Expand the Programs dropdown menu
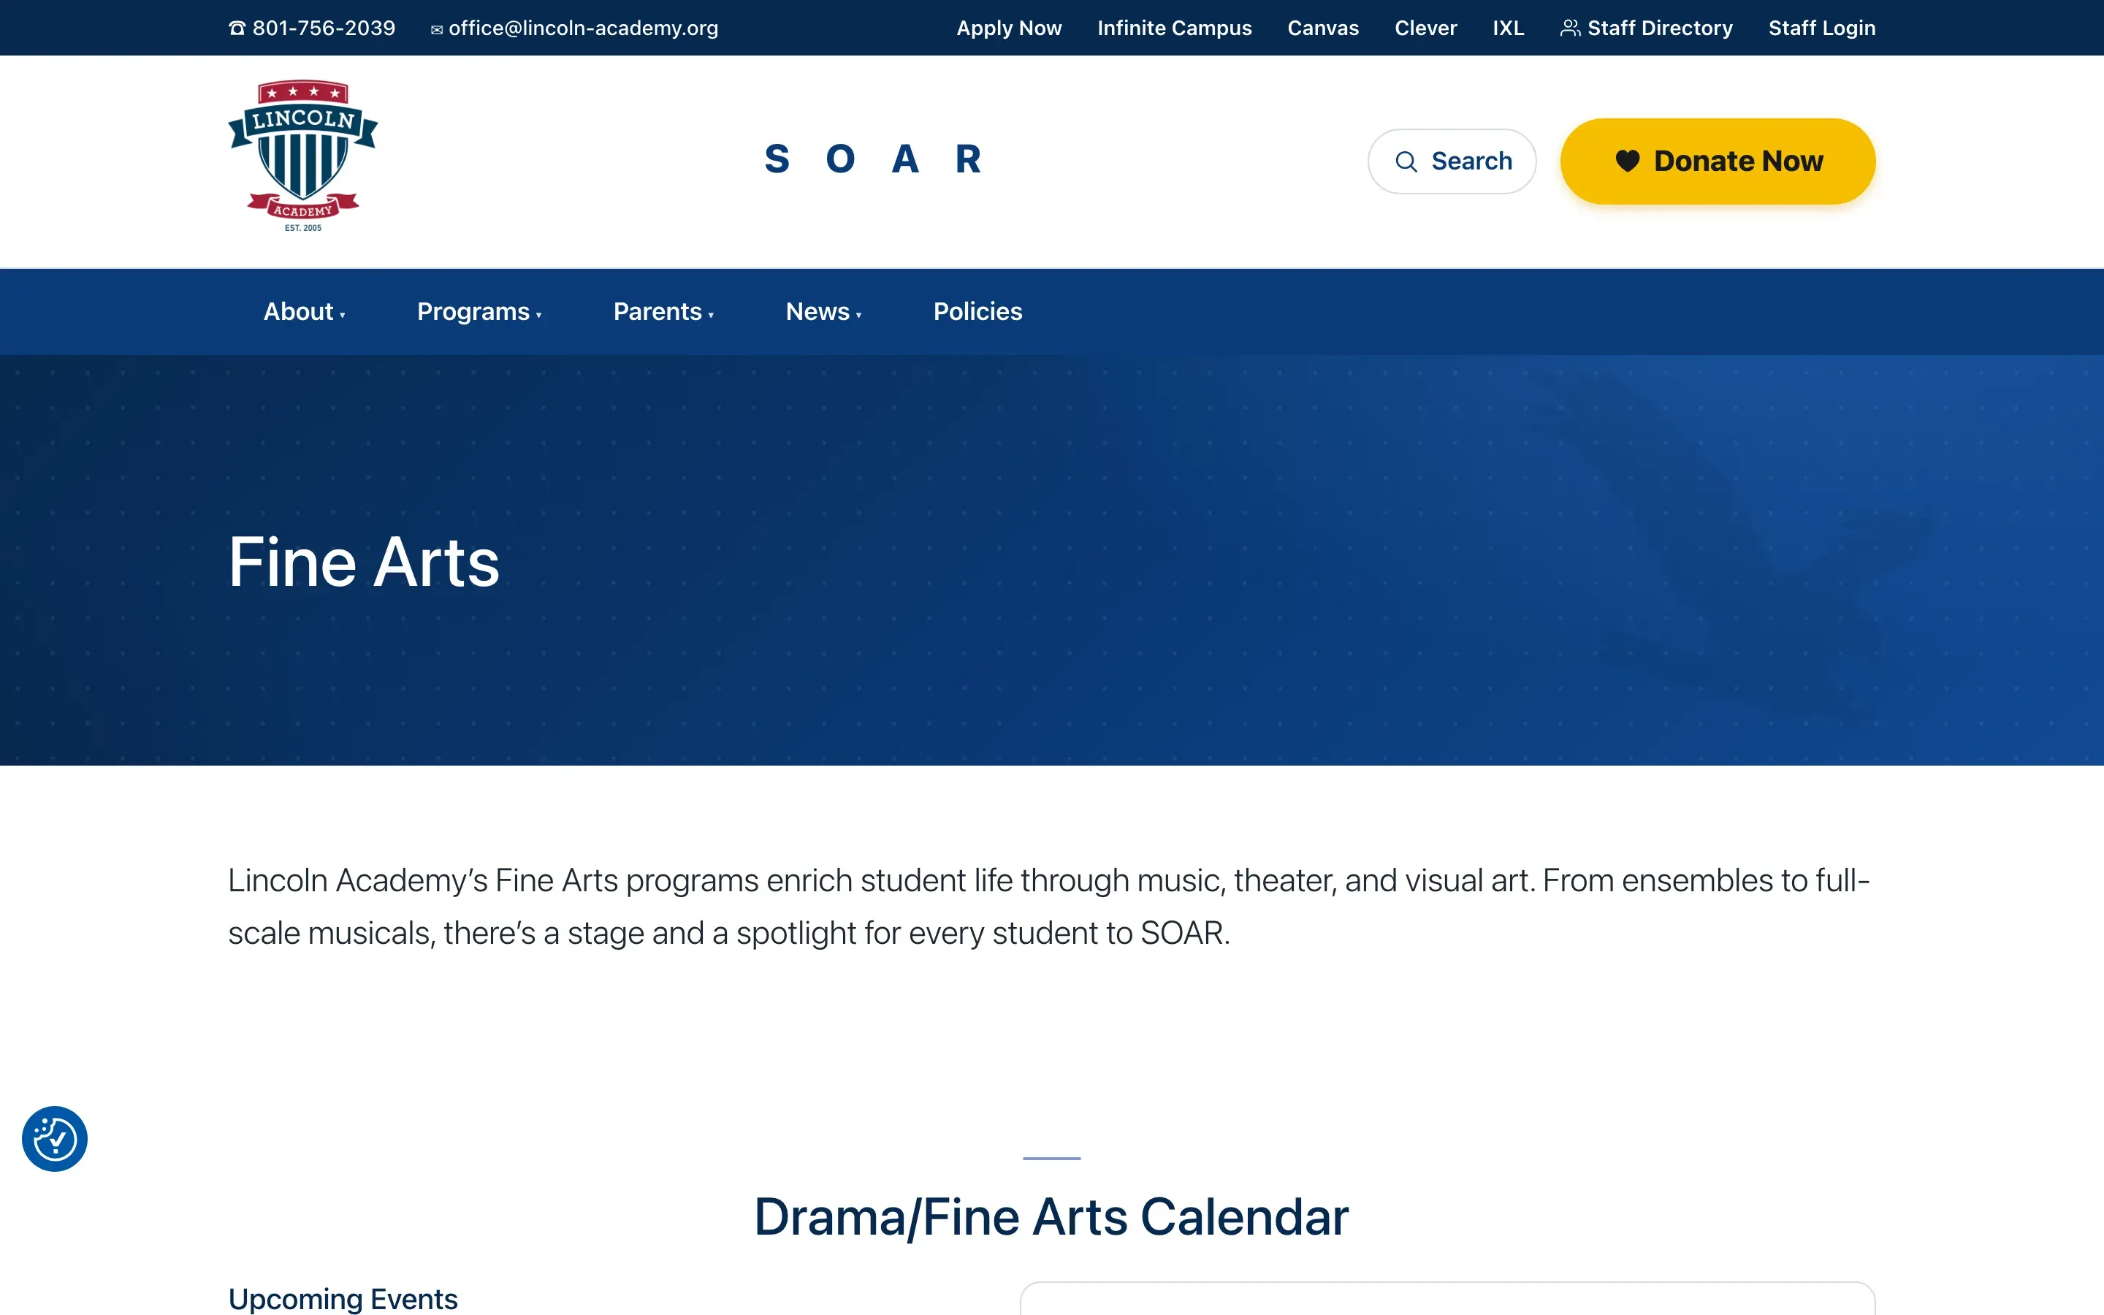This screenshot has height=1315, width=2104. [479, 311]
